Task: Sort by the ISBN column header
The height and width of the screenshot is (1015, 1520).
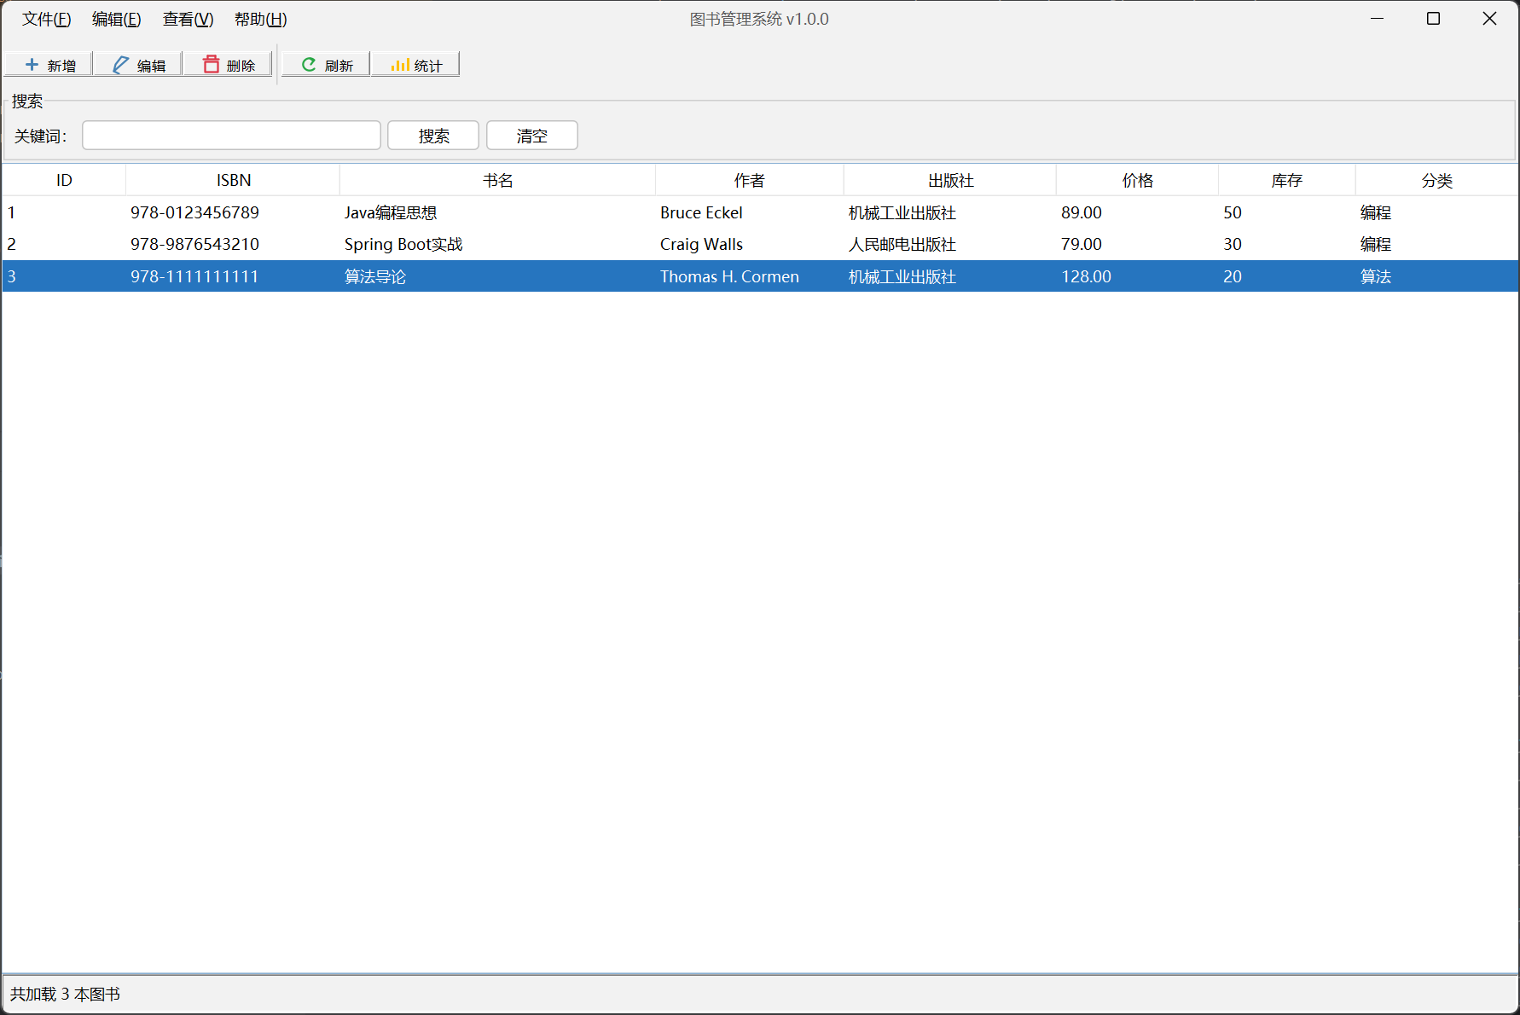Action: (x=233, y=180)
